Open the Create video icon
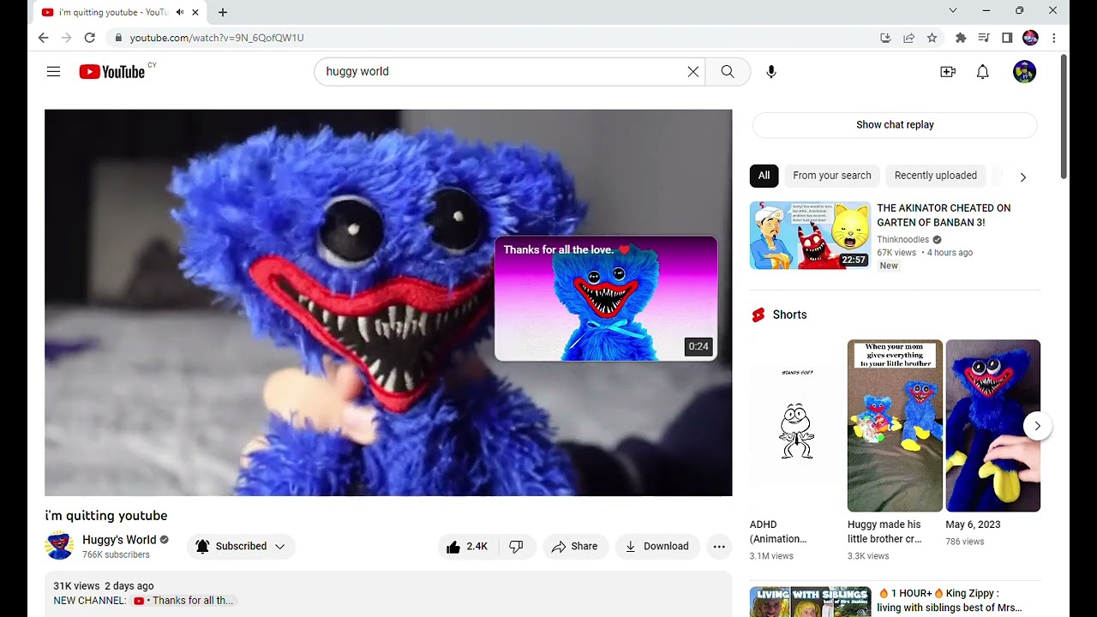 point(948,72)
